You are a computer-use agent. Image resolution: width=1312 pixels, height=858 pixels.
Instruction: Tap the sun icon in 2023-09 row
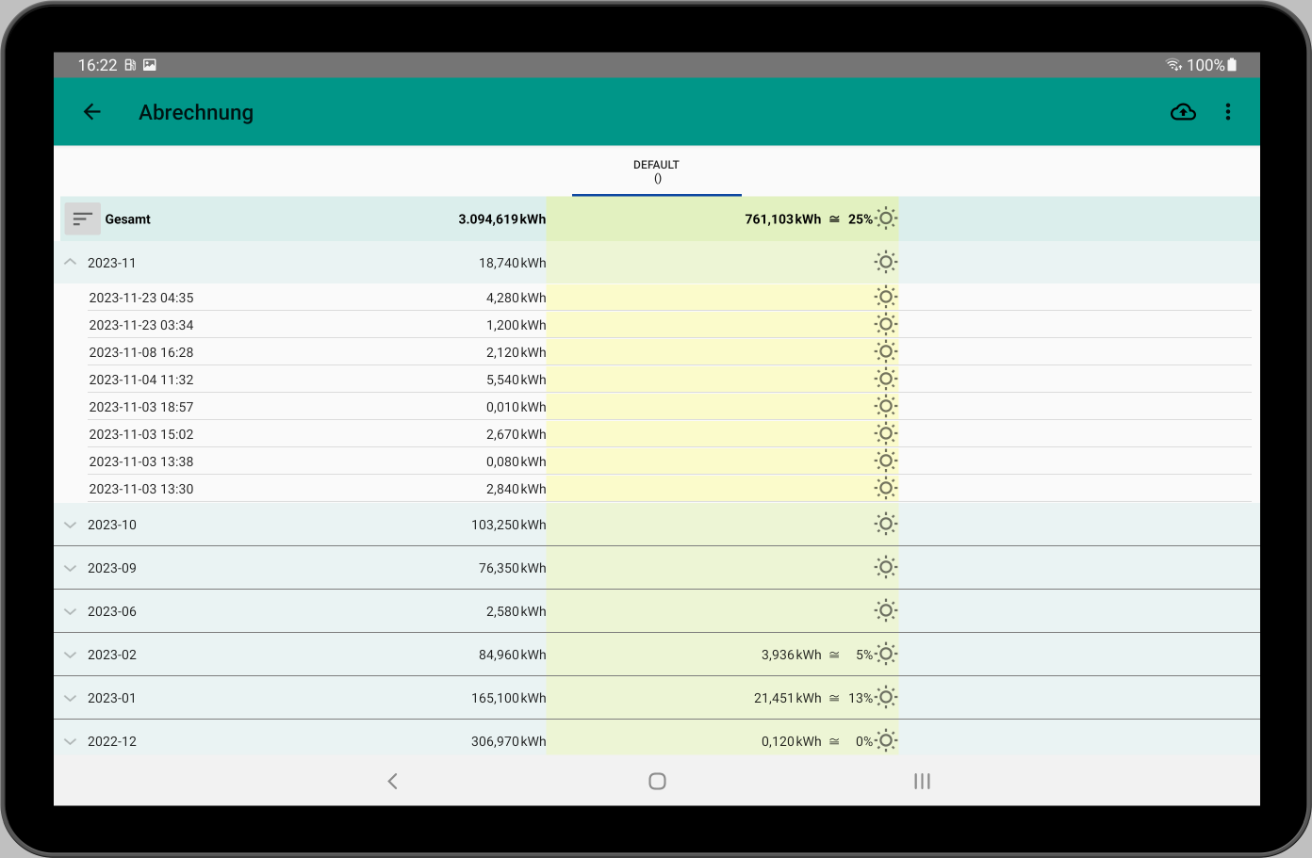(886, 567)
